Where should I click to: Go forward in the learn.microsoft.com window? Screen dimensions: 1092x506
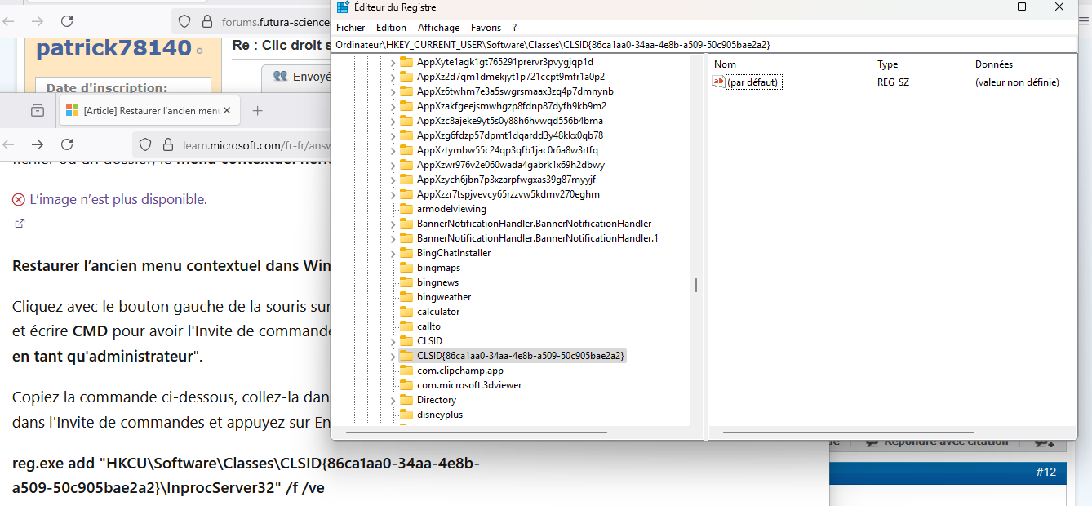click(38, 144)
